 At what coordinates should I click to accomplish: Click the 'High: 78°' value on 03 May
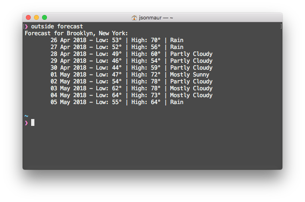(x=146, y=88)
